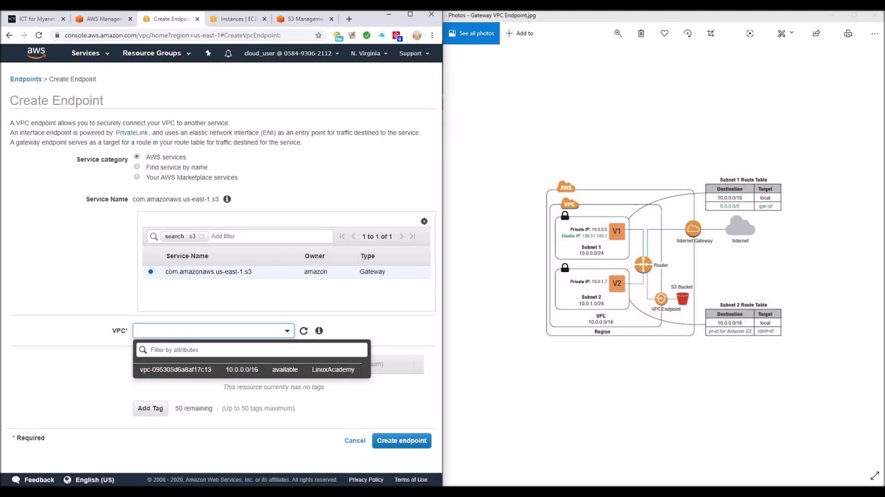This screenshot has width=885, height=497.
Task: Zoom in on the photo in Photos
Action: [617, 33]
